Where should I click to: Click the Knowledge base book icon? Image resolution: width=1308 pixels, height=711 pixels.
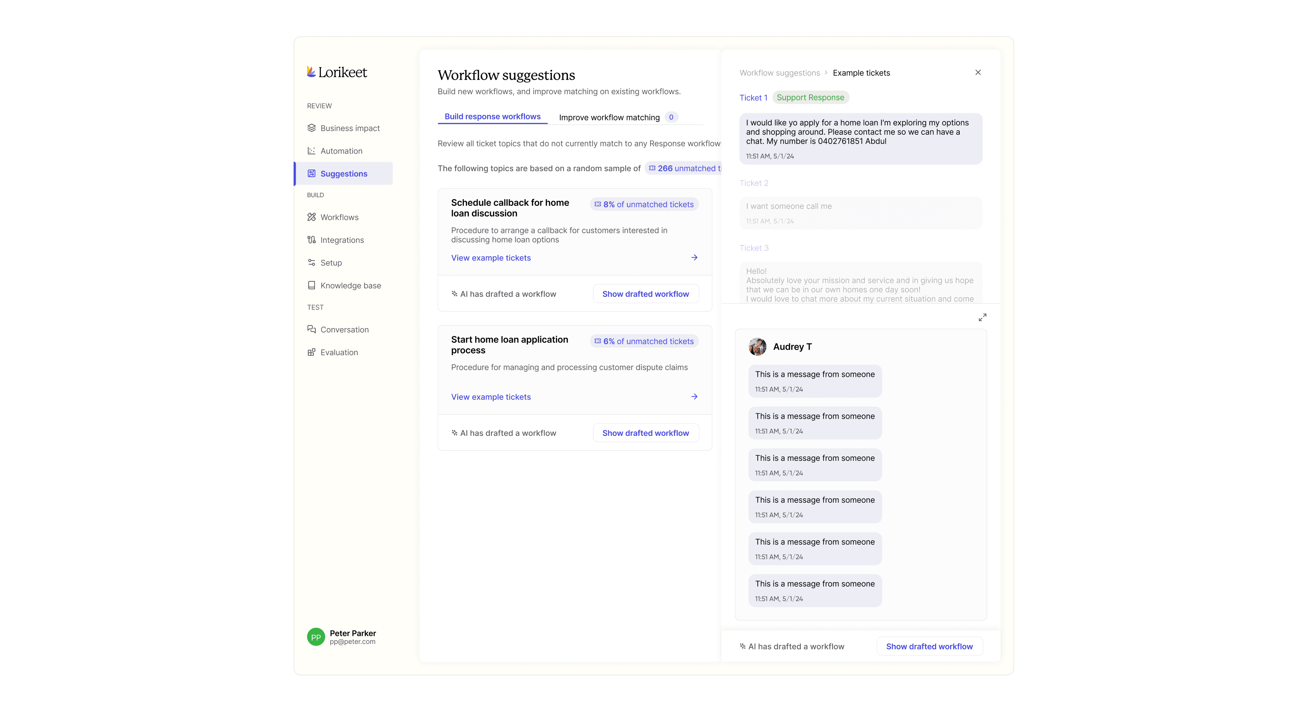tap(311, 285)
